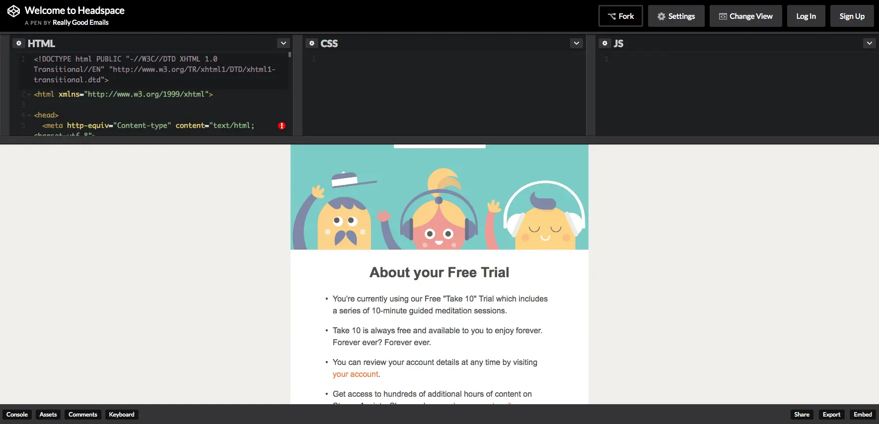Click the Welcome to Headspace pen title

click(74, 10)
